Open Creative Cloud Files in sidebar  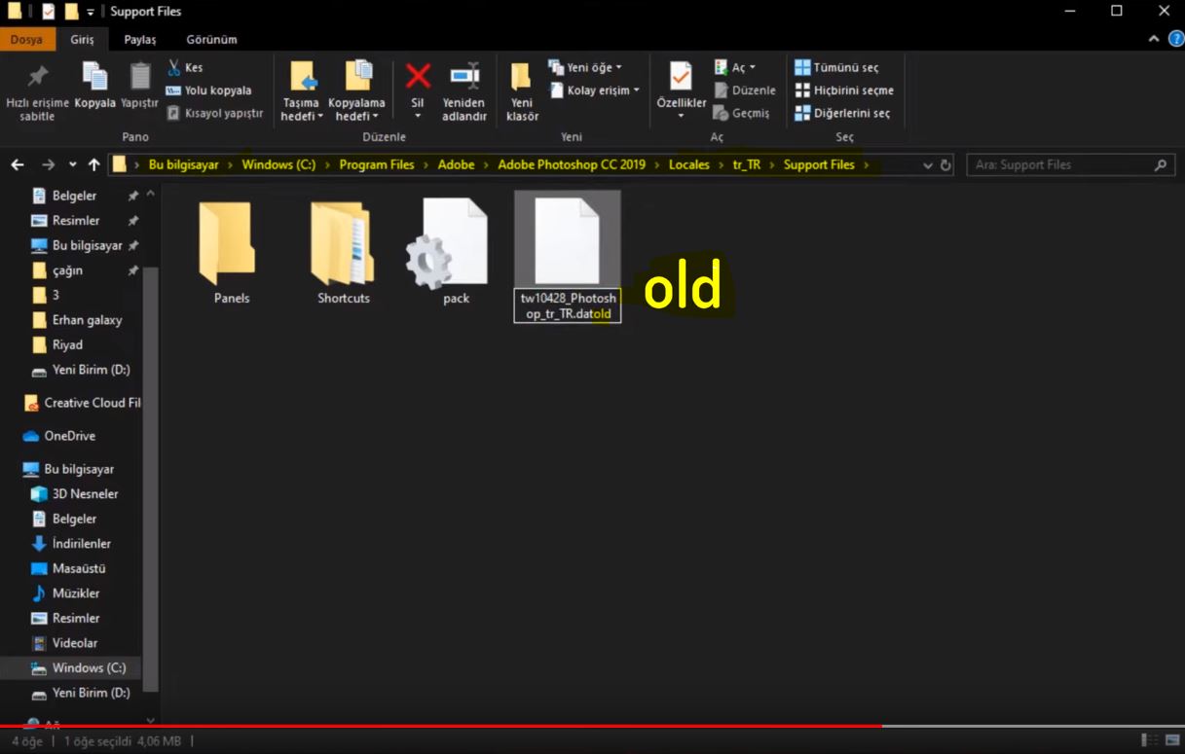(x=82, y=403)
